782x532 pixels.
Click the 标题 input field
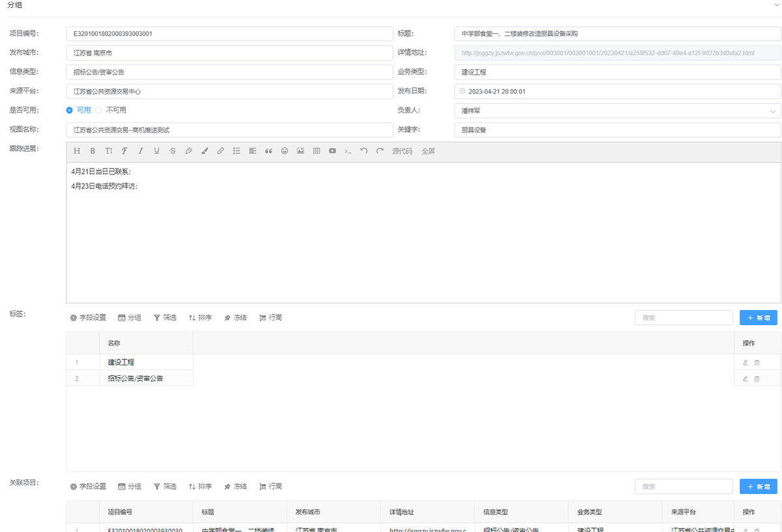pos(618,34)
